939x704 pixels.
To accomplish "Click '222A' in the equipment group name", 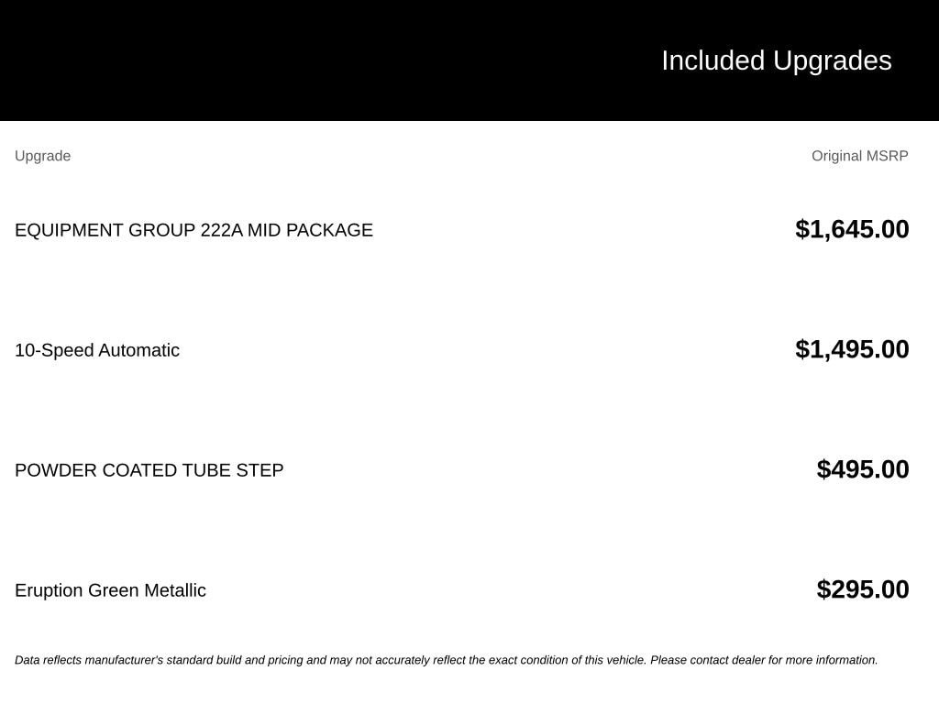I will click(x=222, y=230).
